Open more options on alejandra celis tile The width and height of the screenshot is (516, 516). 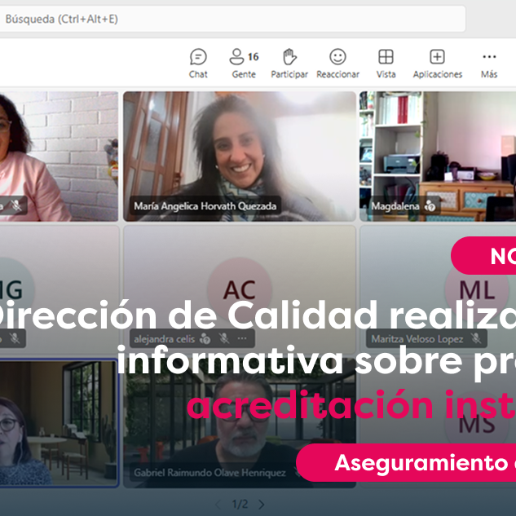[242, 338]
